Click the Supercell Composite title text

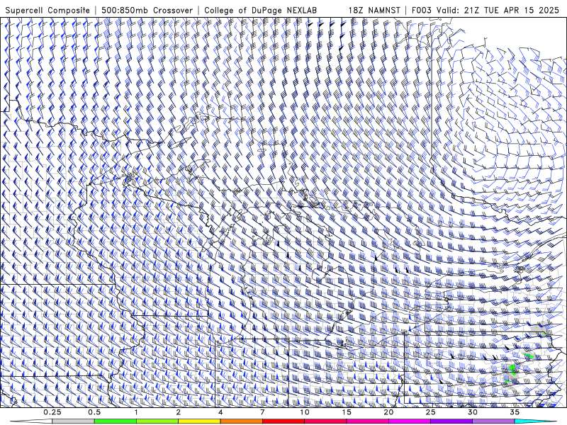[47, 10]
